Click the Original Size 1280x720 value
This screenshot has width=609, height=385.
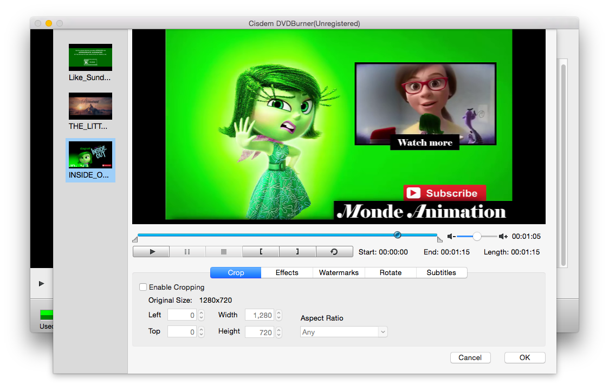click(x=216, y=301)
